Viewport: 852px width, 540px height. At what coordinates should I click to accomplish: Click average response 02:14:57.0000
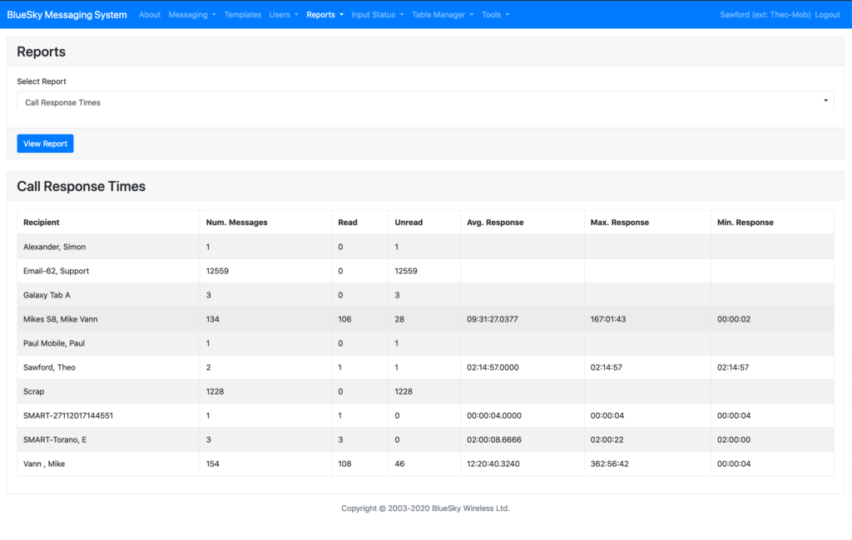coord(493,367)
